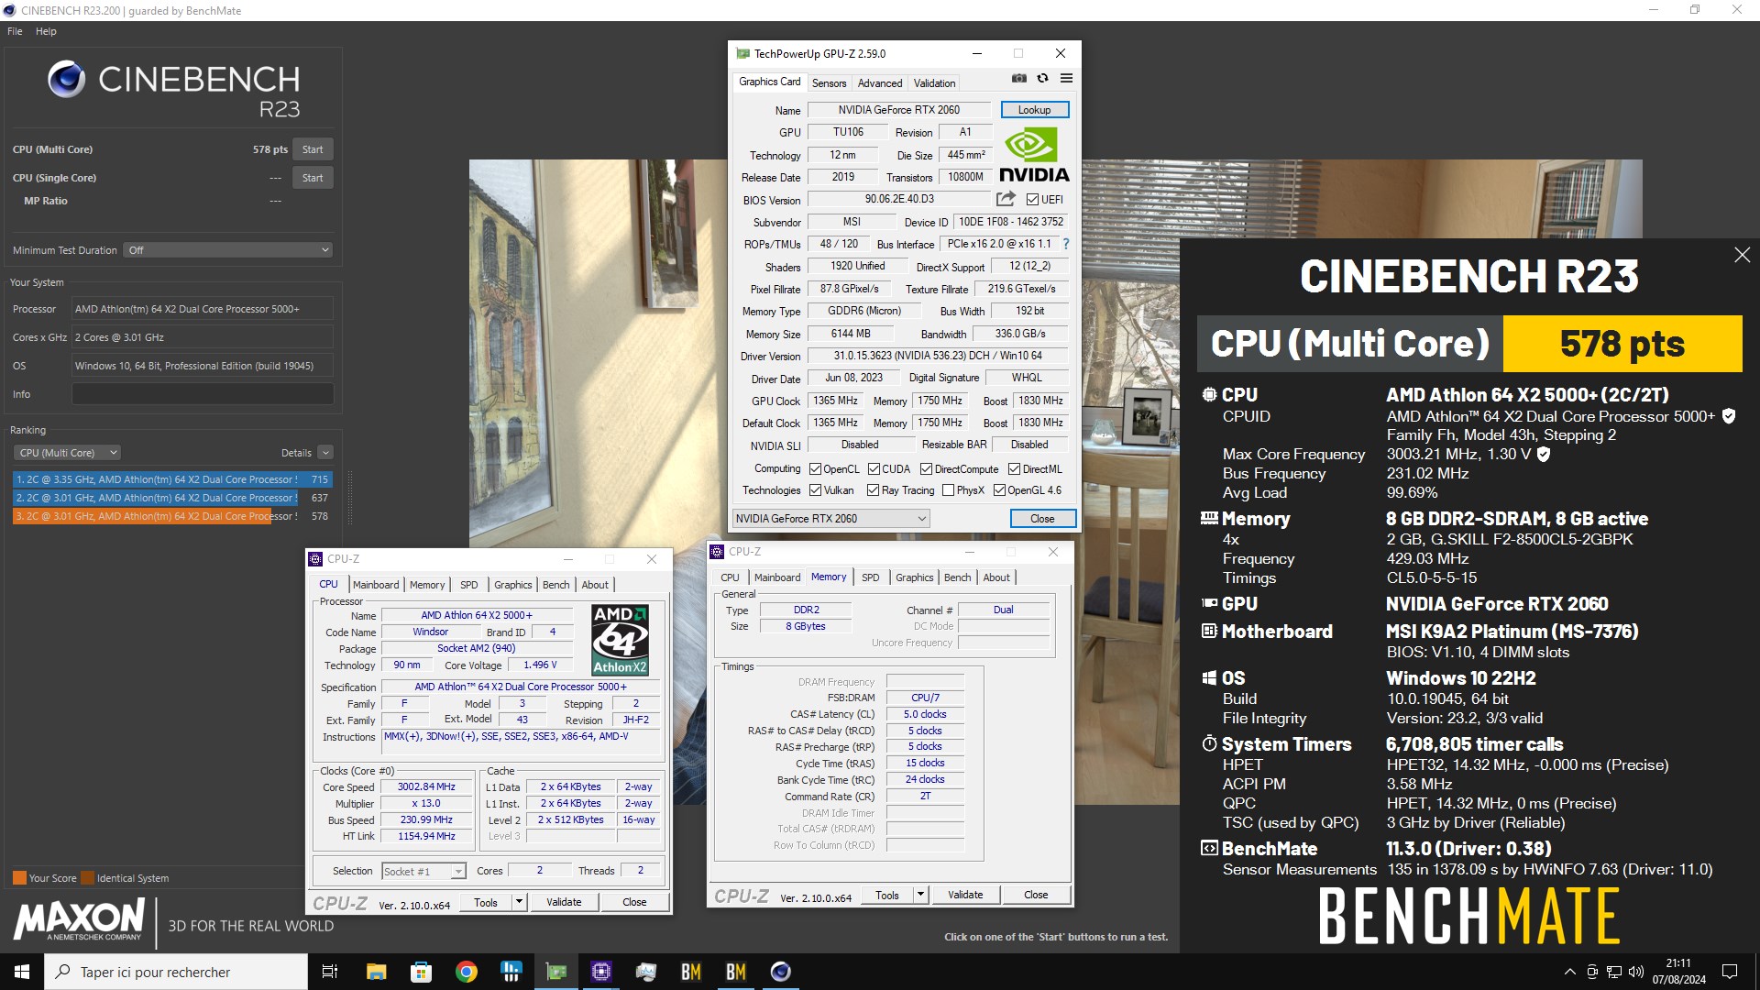Launch Google Chrome from taskbar
Viewport: 1760px width, 990px height.
pos(466,972)
